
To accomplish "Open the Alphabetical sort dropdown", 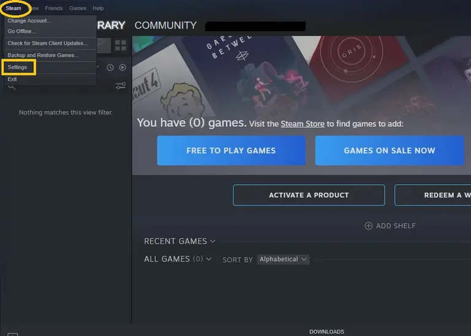I will coord(283,259).
